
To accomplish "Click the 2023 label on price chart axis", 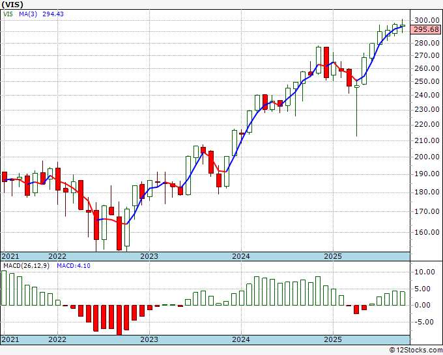I will [149, 256].
